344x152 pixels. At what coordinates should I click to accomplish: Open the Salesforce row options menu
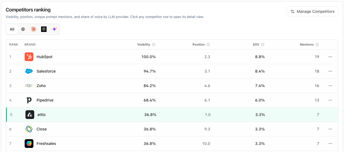[330, 71]
